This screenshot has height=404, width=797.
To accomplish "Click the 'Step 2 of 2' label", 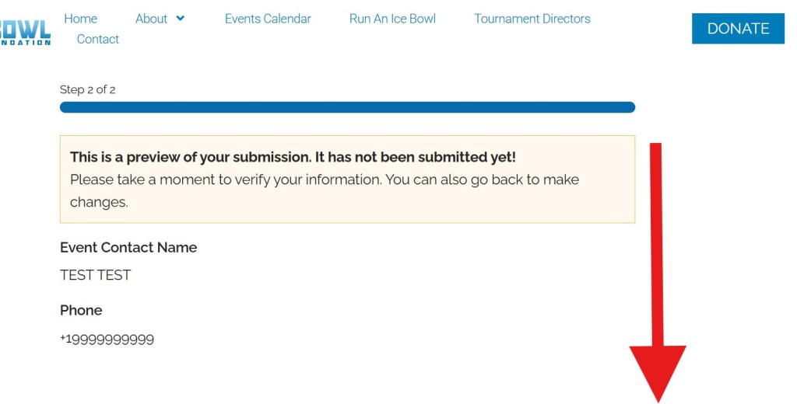I will coord(88,89).
